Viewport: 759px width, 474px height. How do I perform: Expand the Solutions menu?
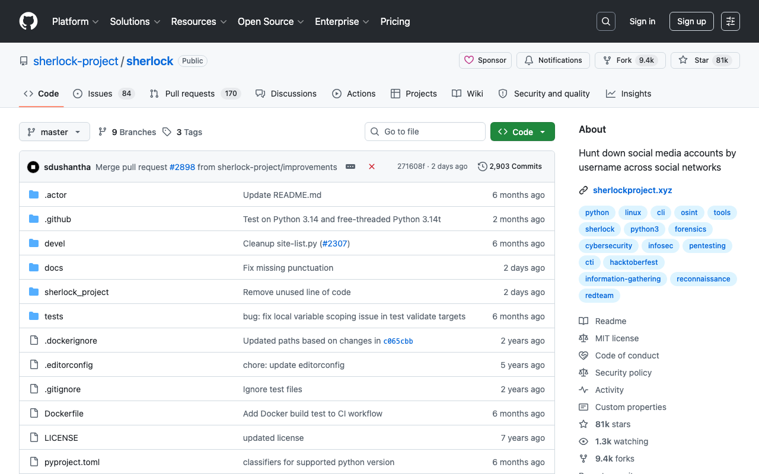point(135,21)
